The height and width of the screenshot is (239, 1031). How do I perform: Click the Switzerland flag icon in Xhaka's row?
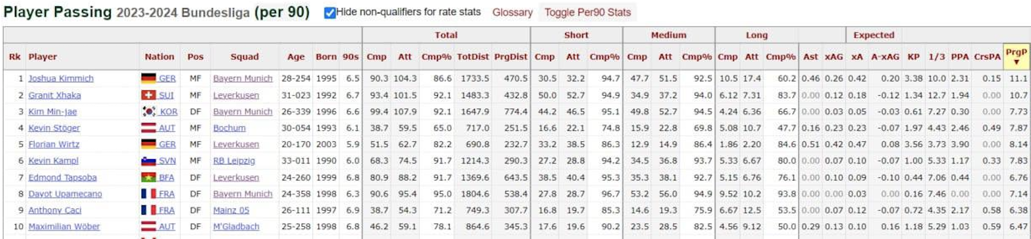click(x=148, y=95)
